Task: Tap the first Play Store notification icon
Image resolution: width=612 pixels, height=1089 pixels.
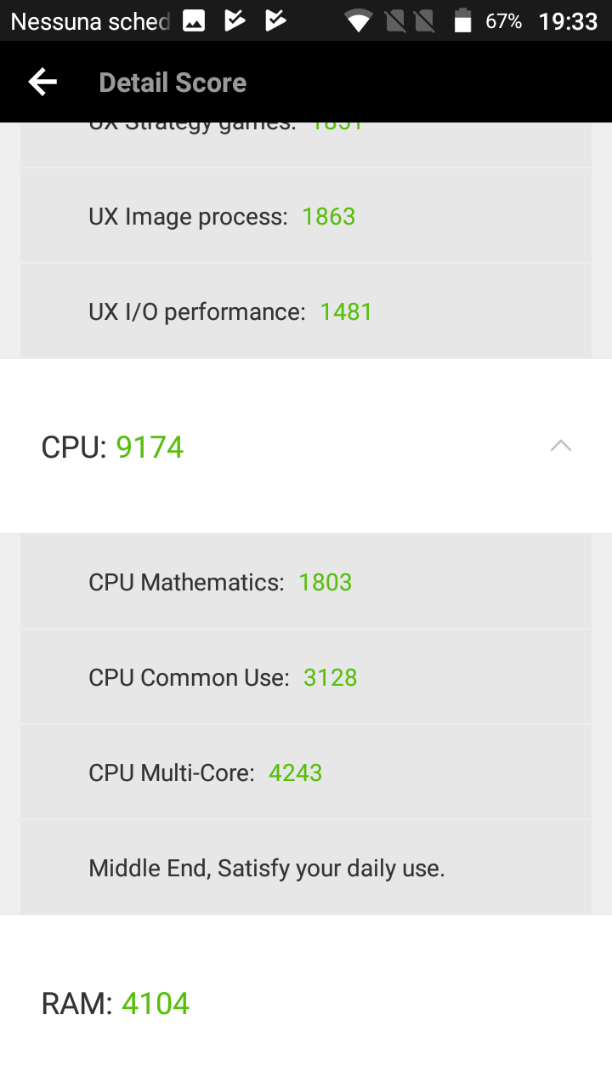Action: click(x=235, y=20)
